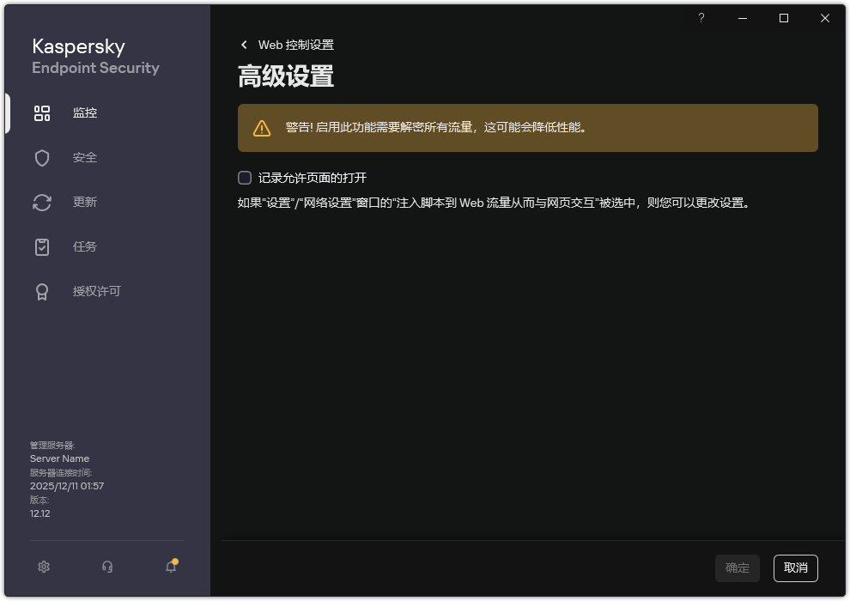Click the headset support icon
Image resolution: width=850 pixels, height=601 pixels.
pos(106,567)
